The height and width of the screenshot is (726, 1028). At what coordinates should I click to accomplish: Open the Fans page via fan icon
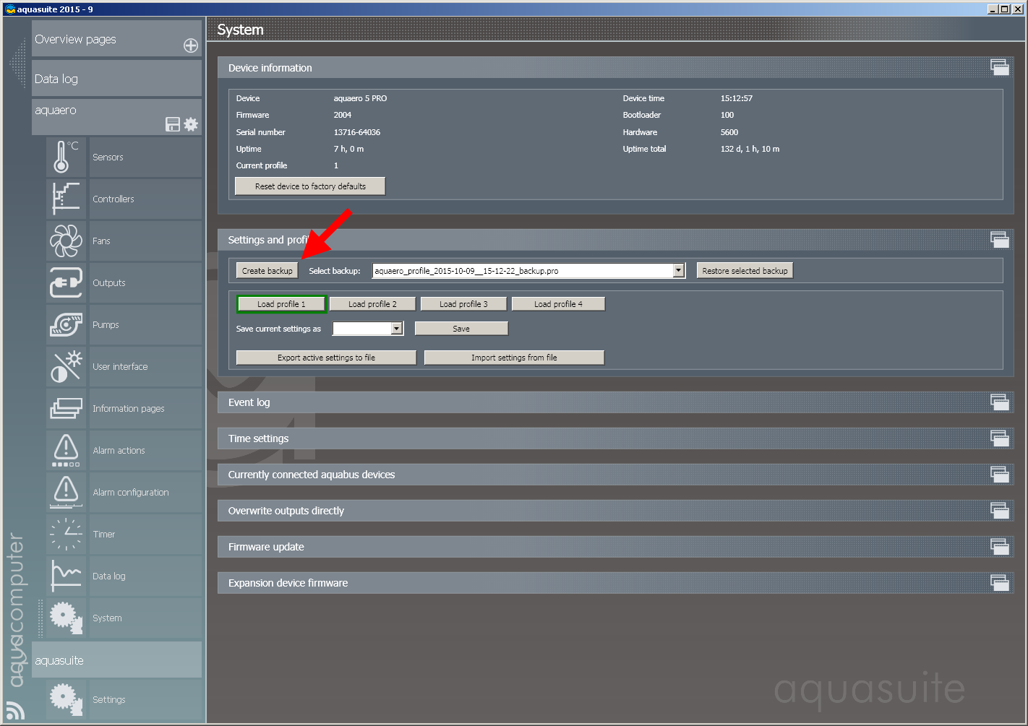pos(66,241)
